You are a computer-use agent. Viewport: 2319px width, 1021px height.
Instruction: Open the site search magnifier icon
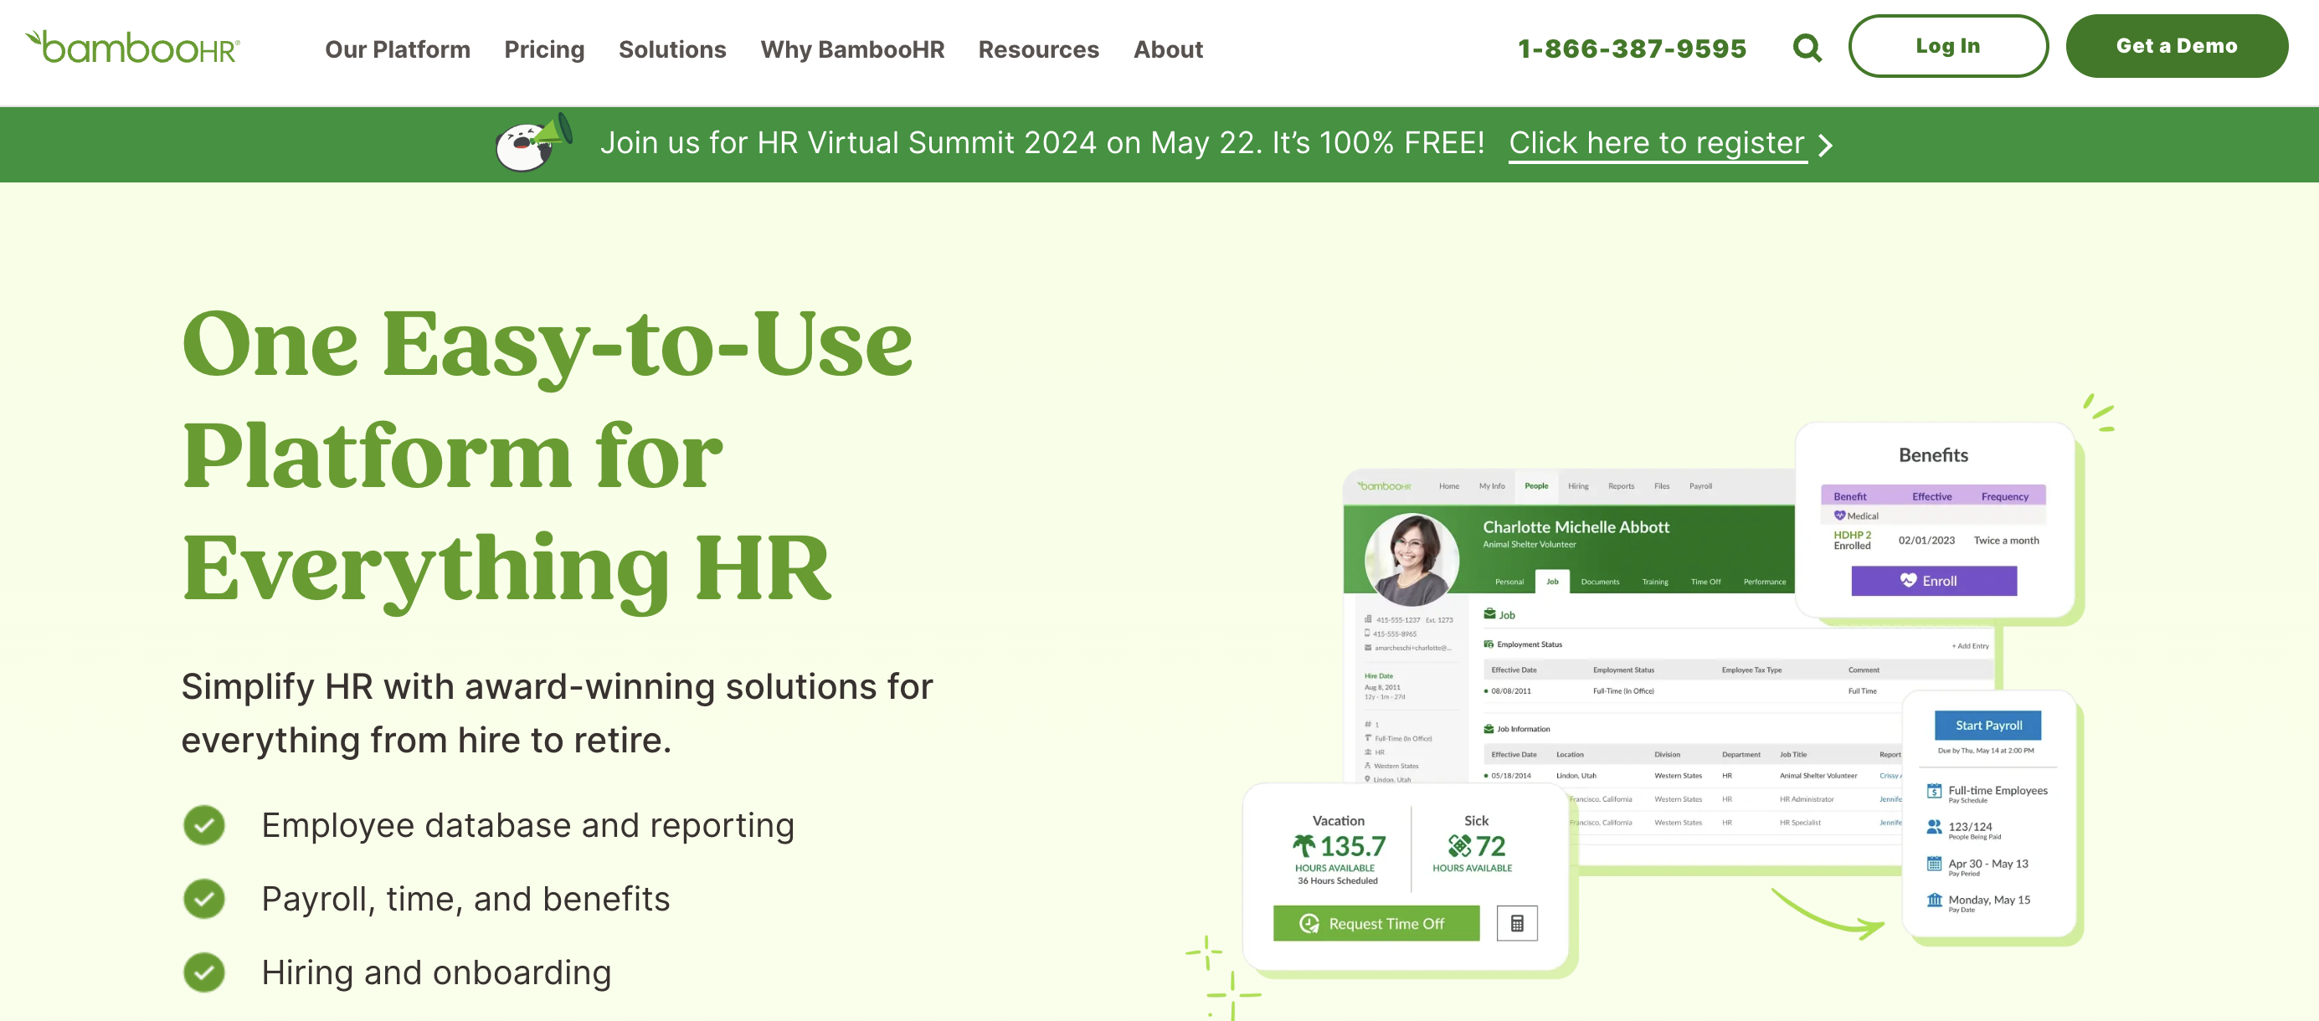(x=1807, y=48)
